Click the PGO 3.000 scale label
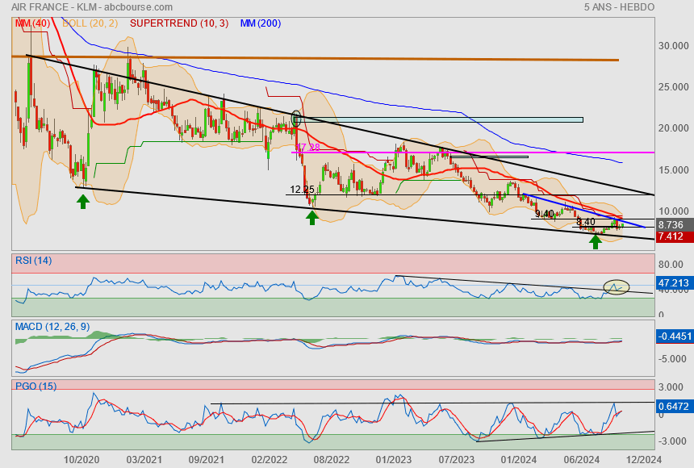Image resolution: width=694 pixels, height=468 pixels. 671,387
